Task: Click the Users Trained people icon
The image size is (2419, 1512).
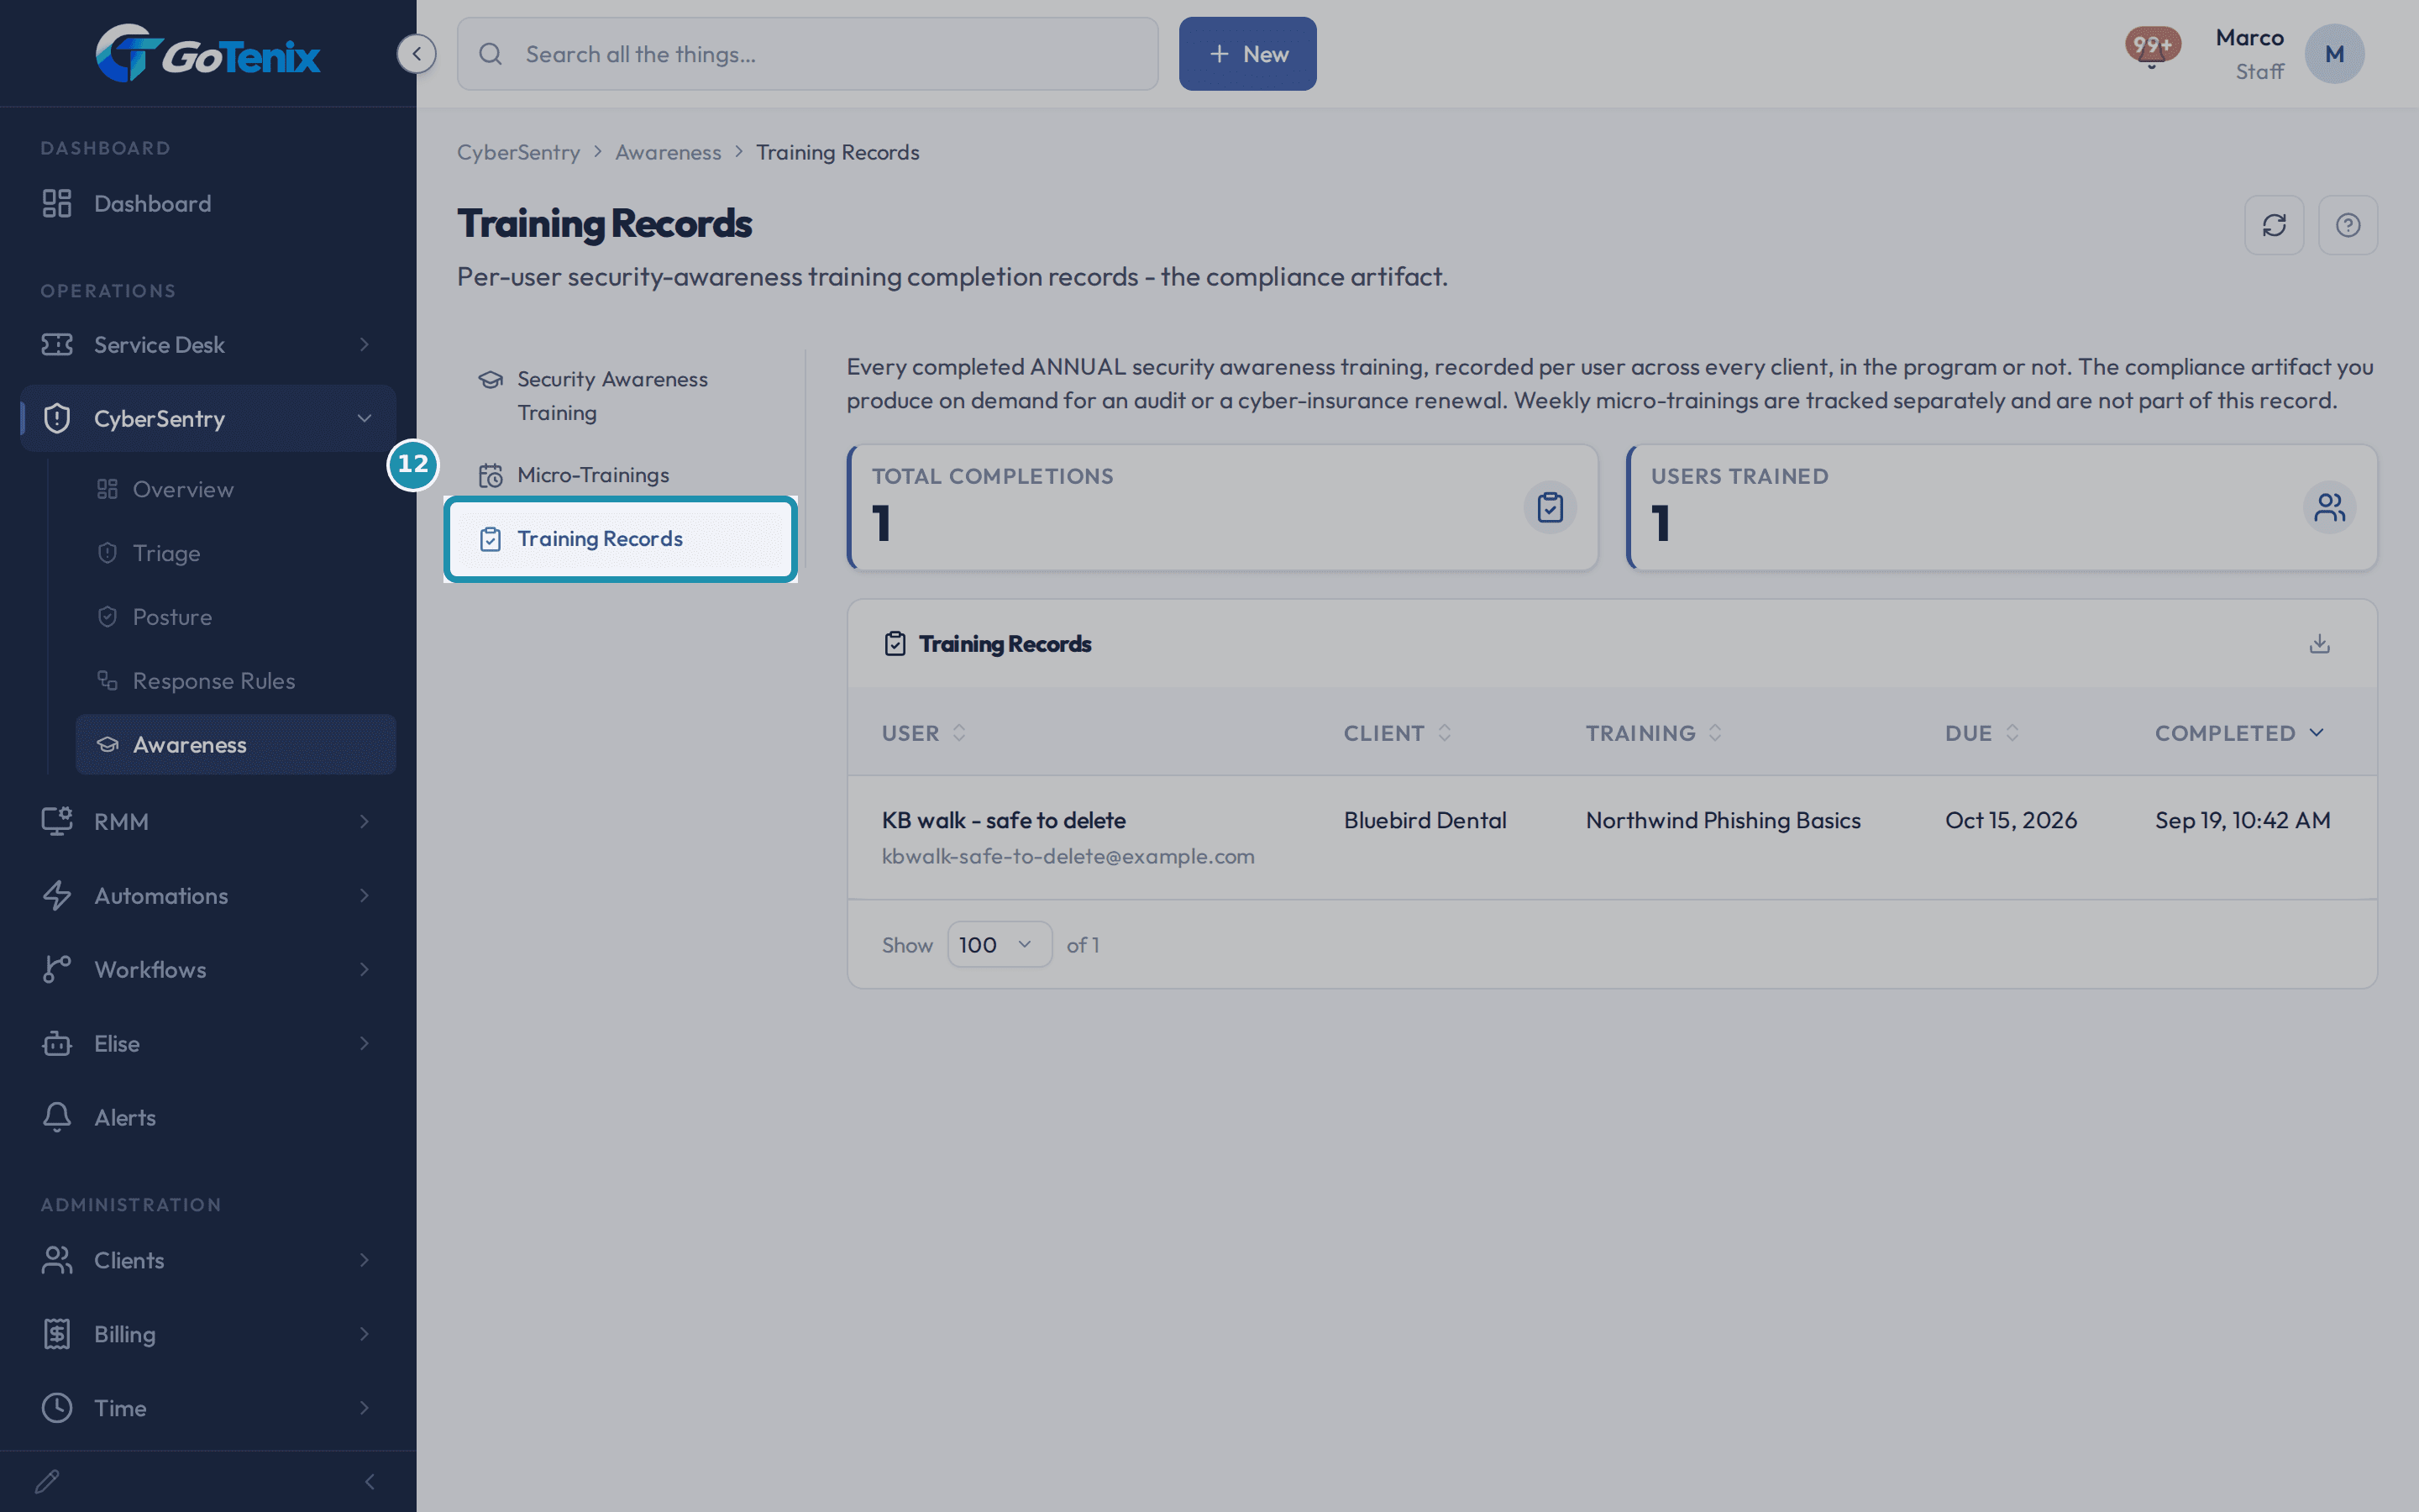Action: click(2329, 507)
